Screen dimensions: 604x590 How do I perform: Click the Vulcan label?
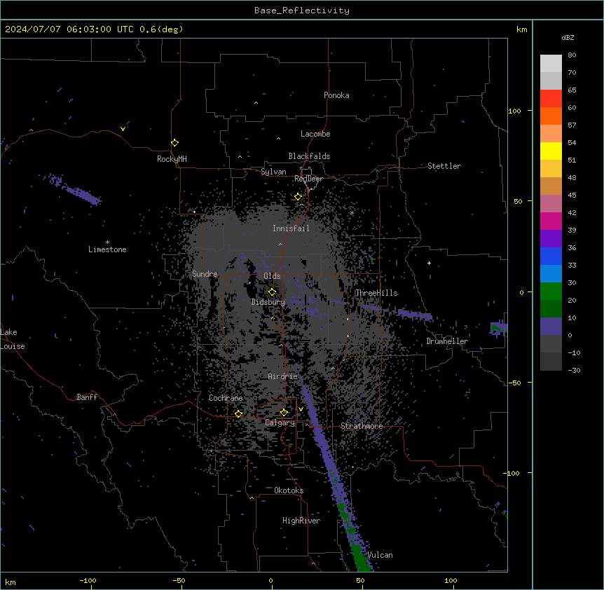pyautogui.click(x=380, y=555)
